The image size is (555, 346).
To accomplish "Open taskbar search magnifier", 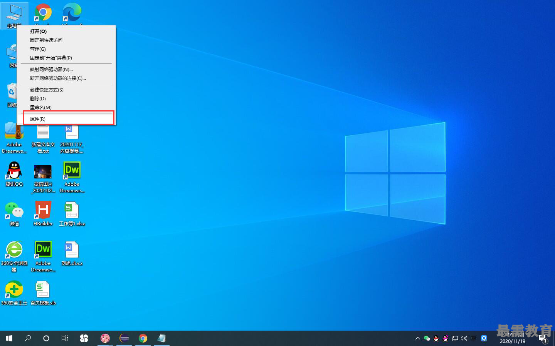I will click(x=28, y=338).
